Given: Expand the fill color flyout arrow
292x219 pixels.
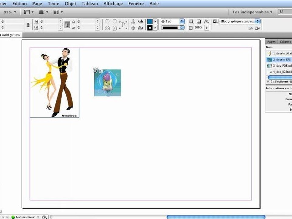Looking at the screenshot, I should click(x=155, y=21).
